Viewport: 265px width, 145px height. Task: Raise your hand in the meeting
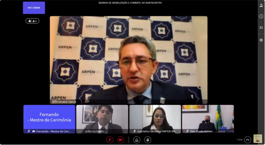pyautogui.click(x=148, y=140)
